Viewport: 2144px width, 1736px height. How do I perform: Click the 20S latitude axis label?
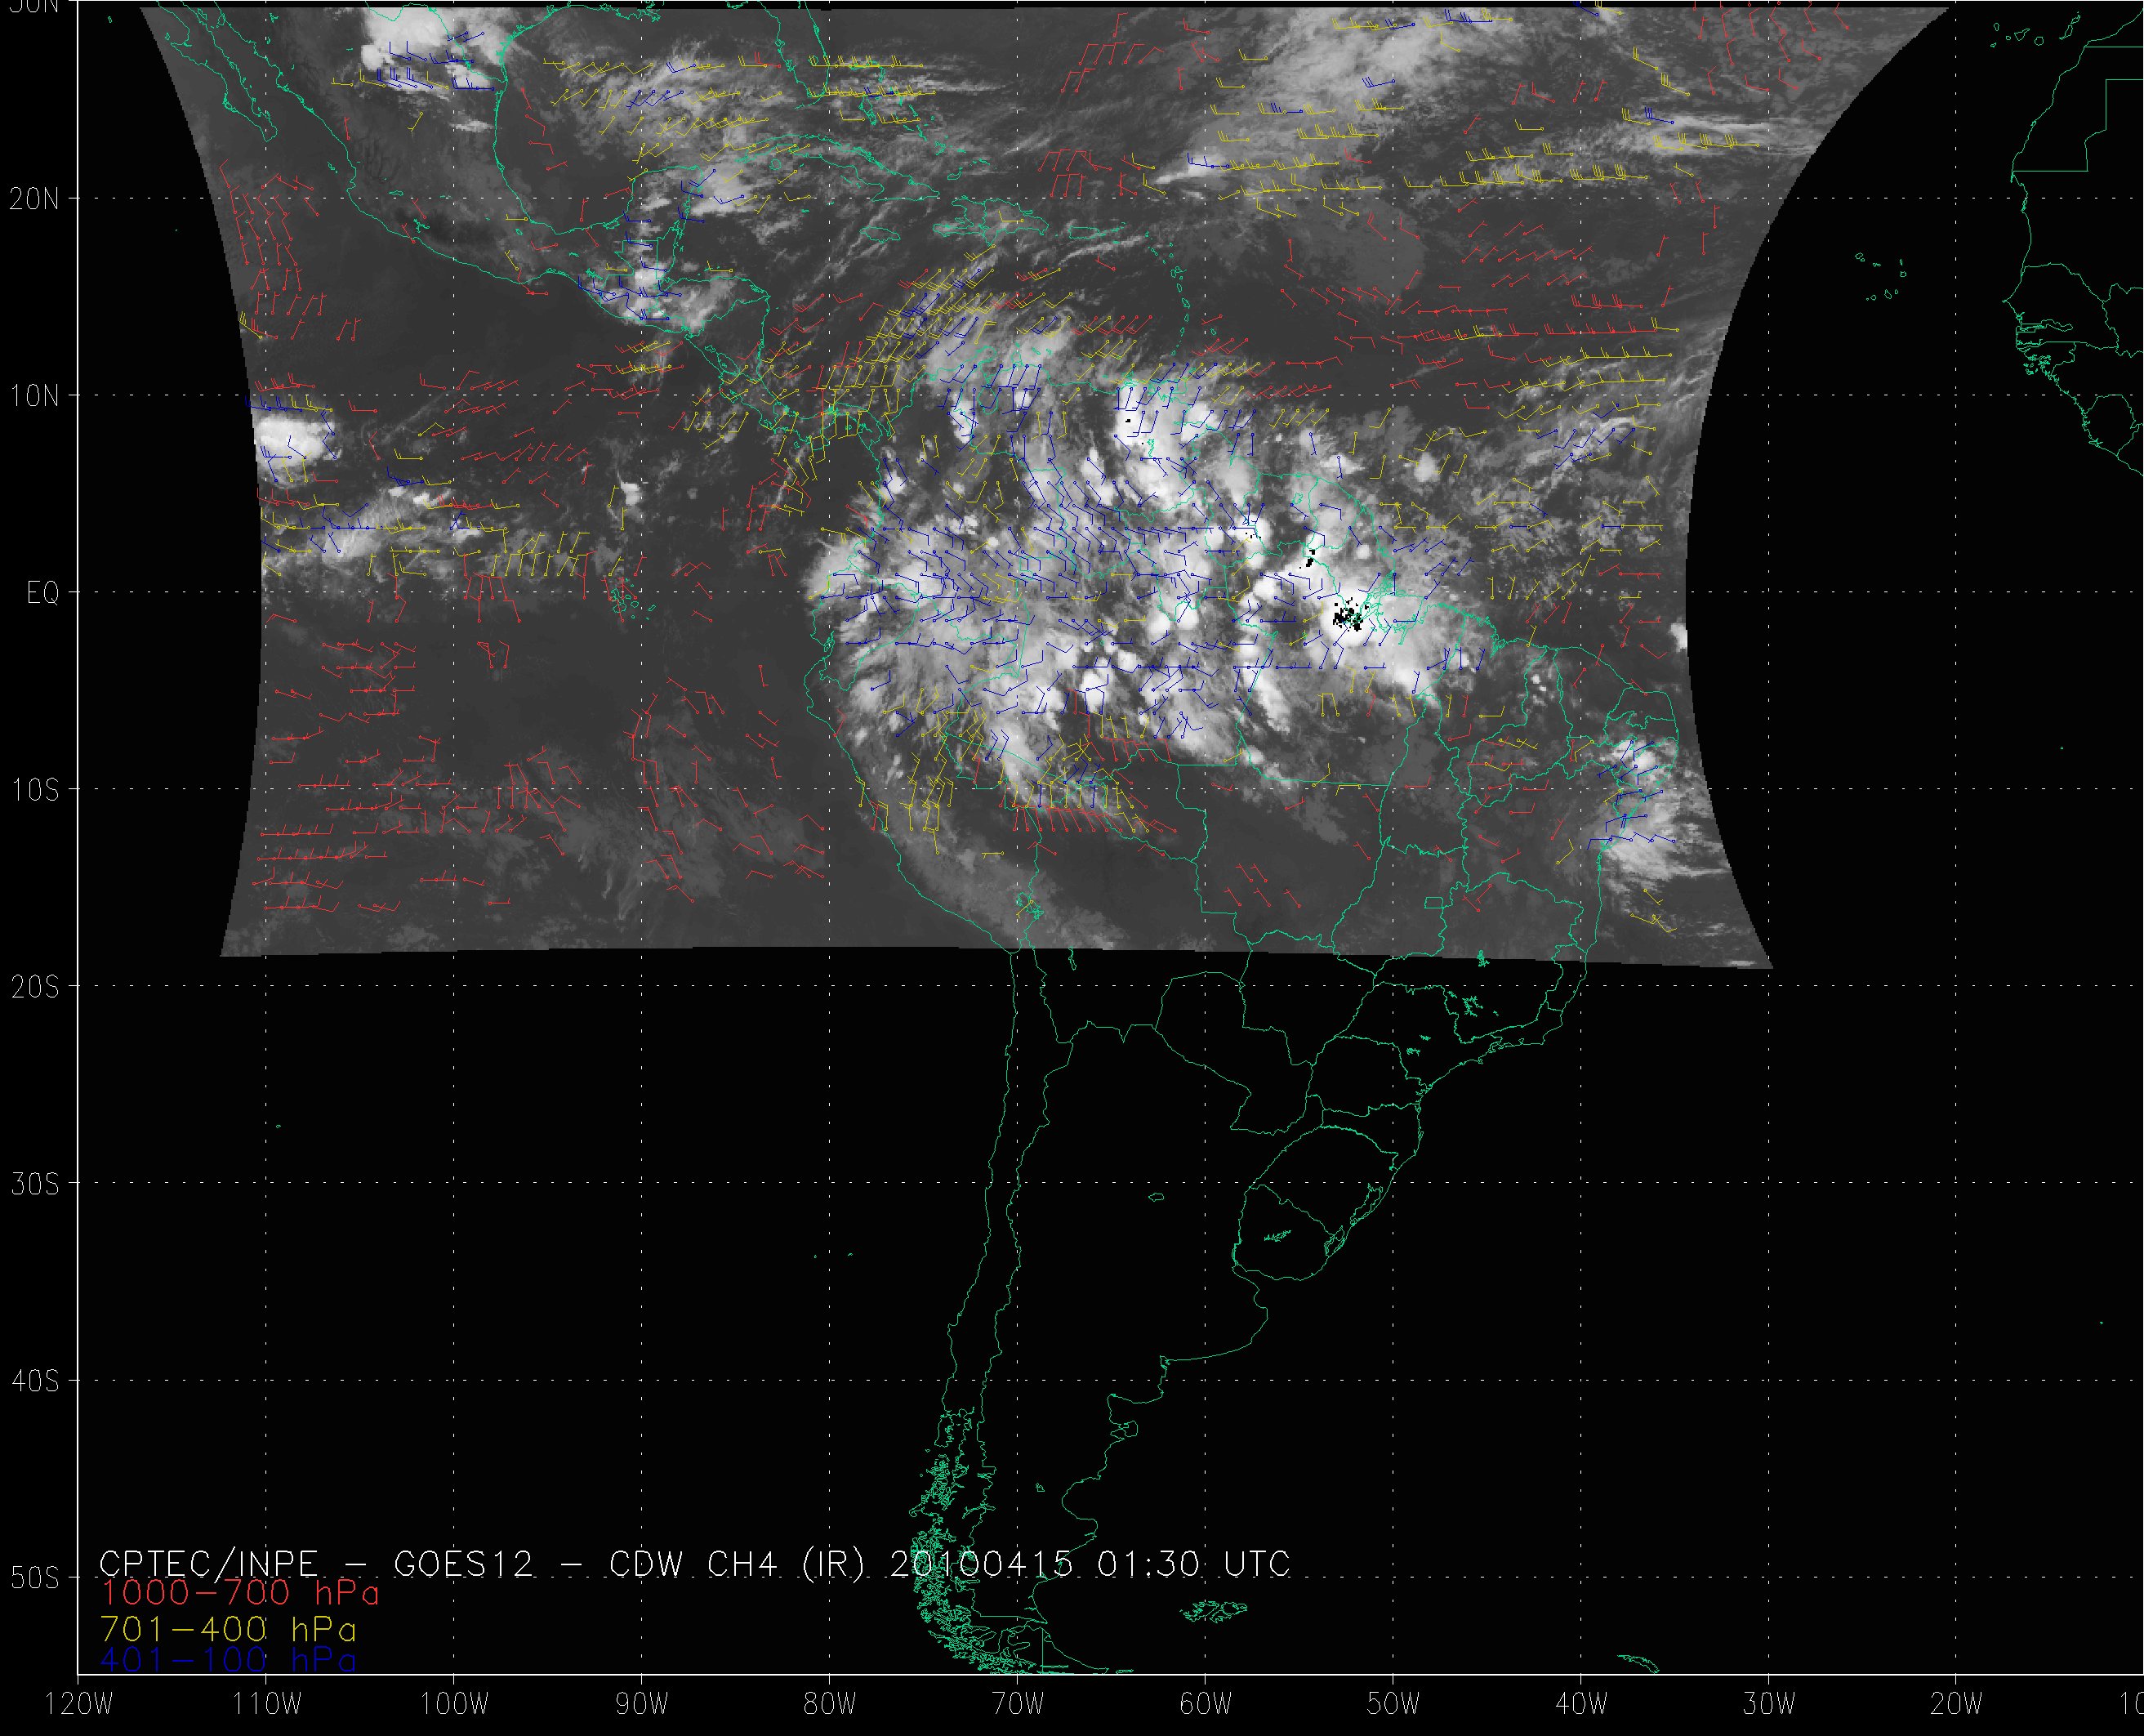[34, 987]
